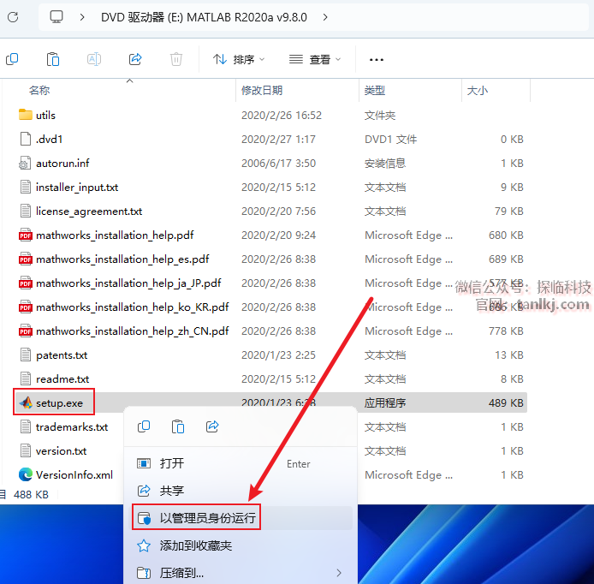
Task: Click context menu Share icon
Action: [212, 426]
